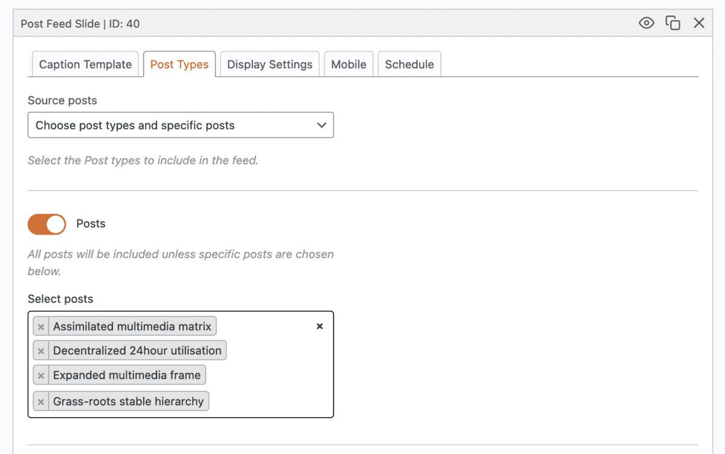725x454 pixels.
Task: Remove the "Assimilated multimedia matrix" post
Action: click(40, 326)
